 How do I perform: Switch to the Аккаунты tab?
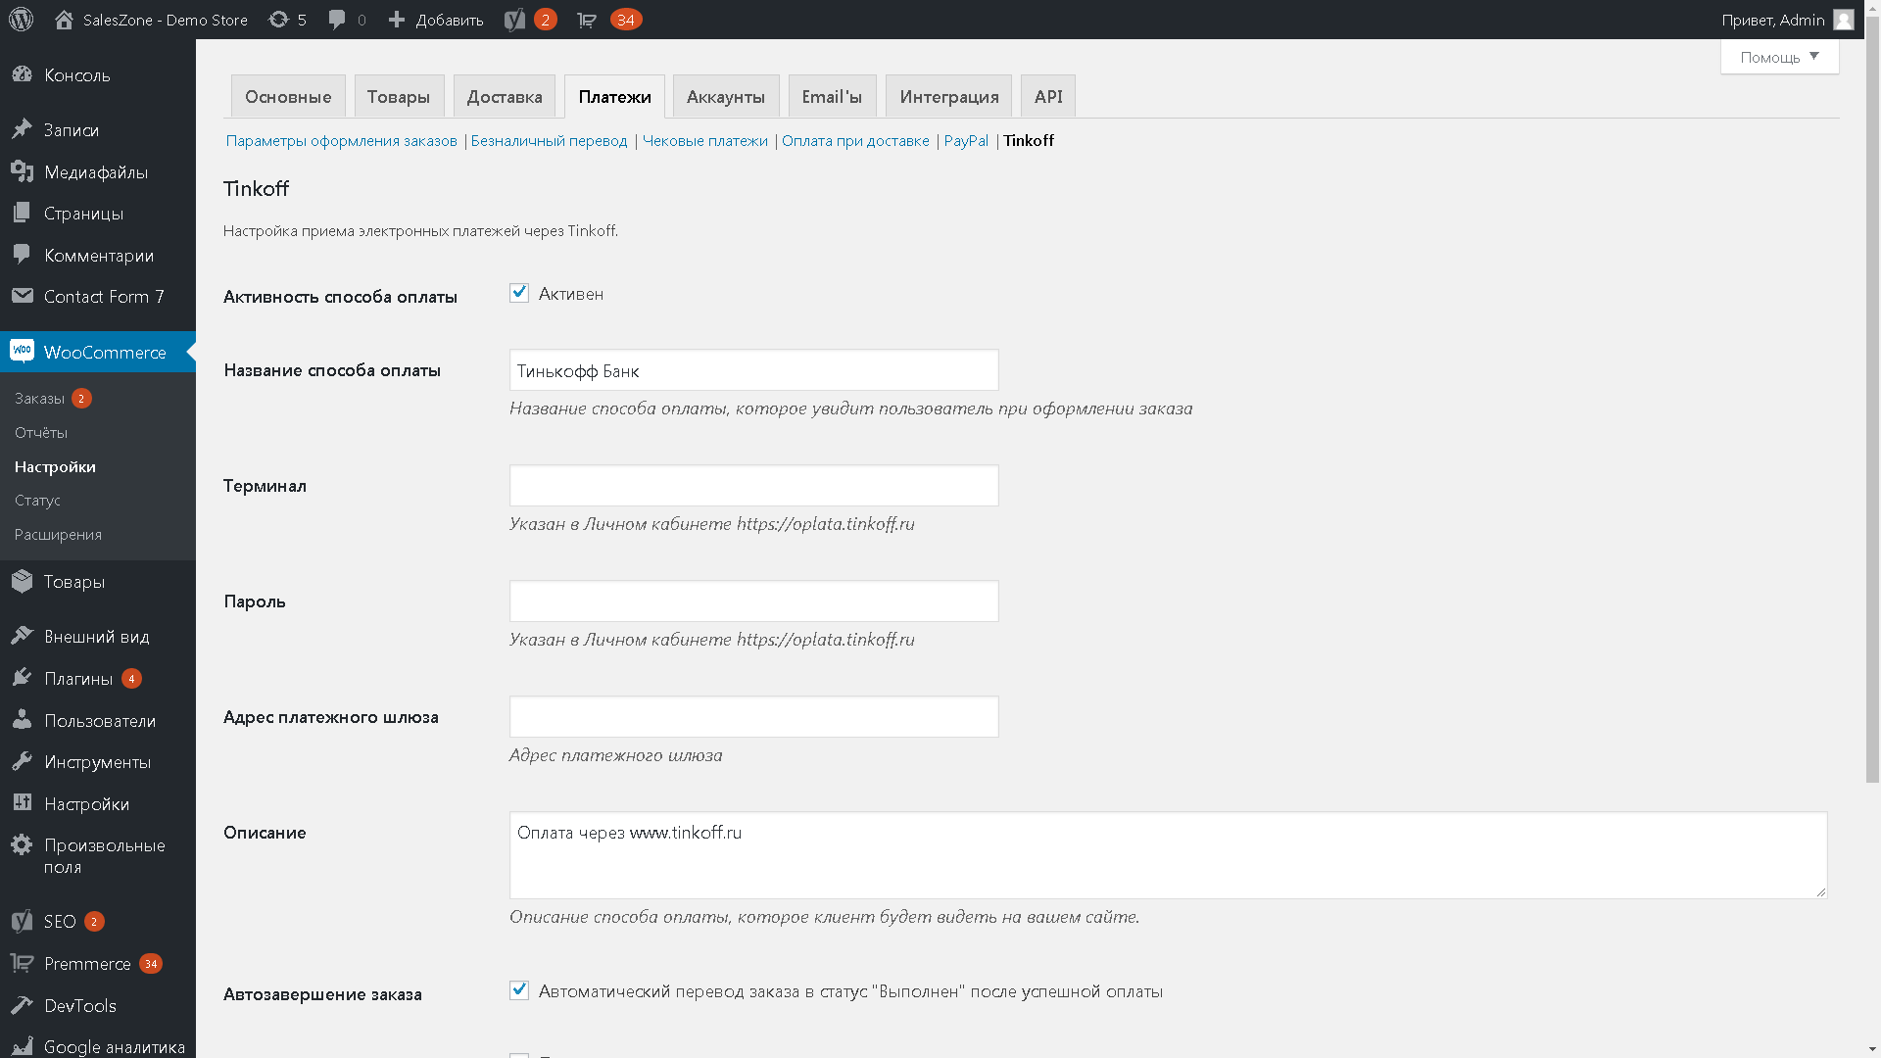[x=726, y=96]
